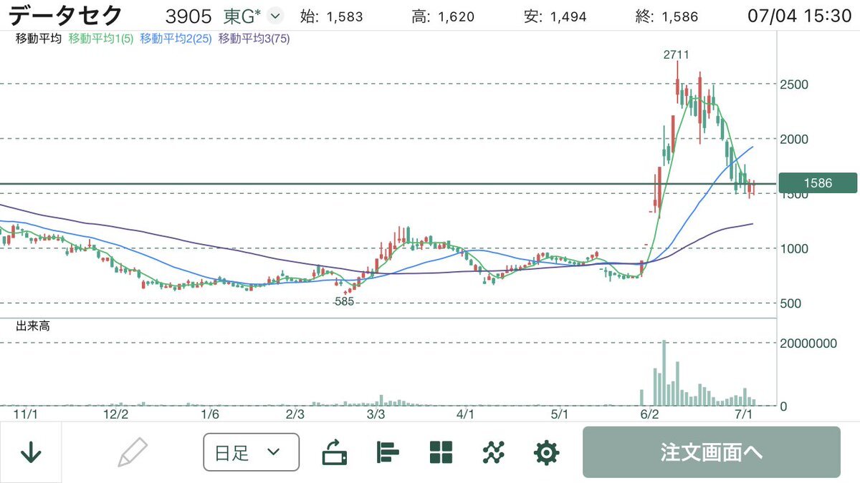Tap the down arrow collapse icon

(30, 452)
